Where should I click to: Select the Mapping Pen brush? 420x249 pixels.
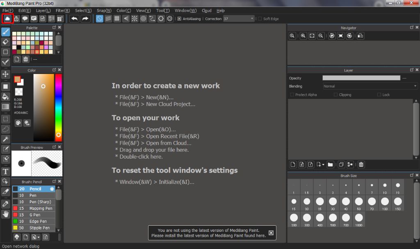[34, 209]
